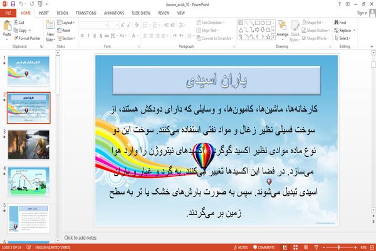This screenshot has width=376, height=251.
Task: Switch to the TRANSITIONS tab
Action: (86, 13)
